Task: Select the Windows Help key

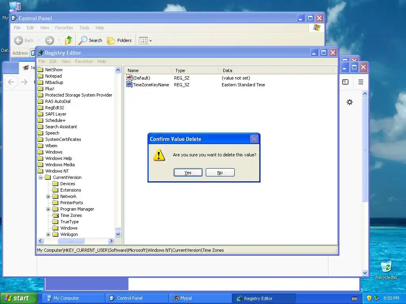Action: point(59,158)
